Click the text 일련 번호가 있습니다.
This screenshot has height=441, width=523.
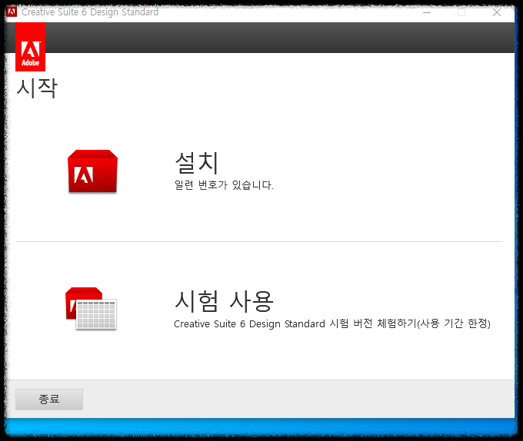click(x=224, y=185)
